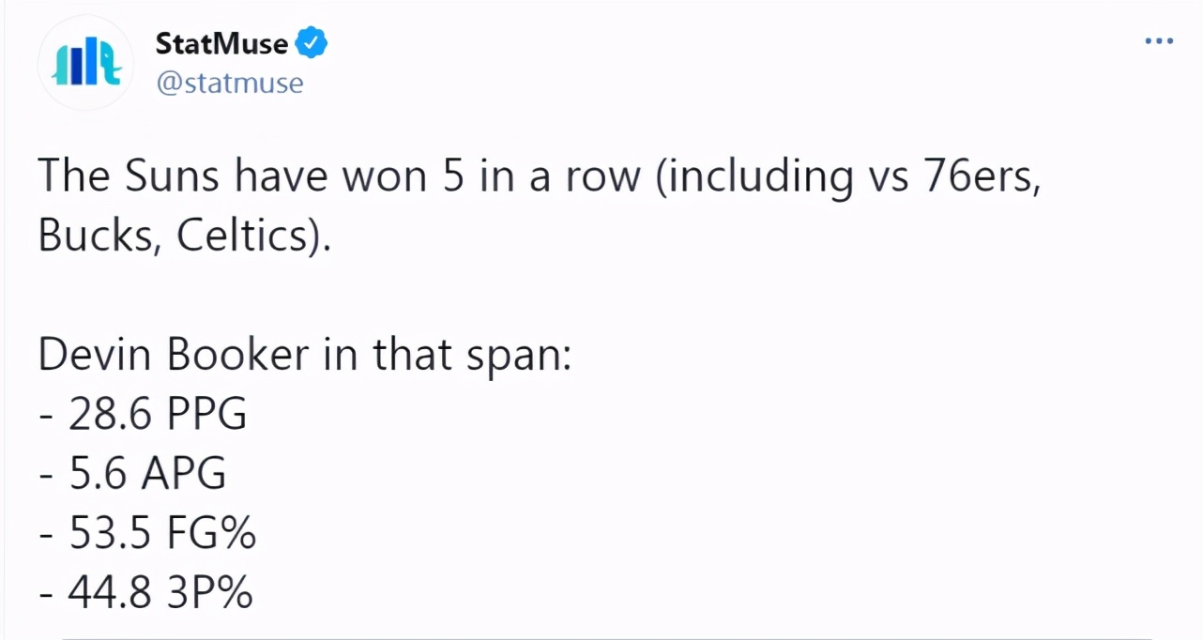Viewport: 1203px width, 640px height.
Task: Open the StatMuse display name link
Action: (x=221, y=43)
